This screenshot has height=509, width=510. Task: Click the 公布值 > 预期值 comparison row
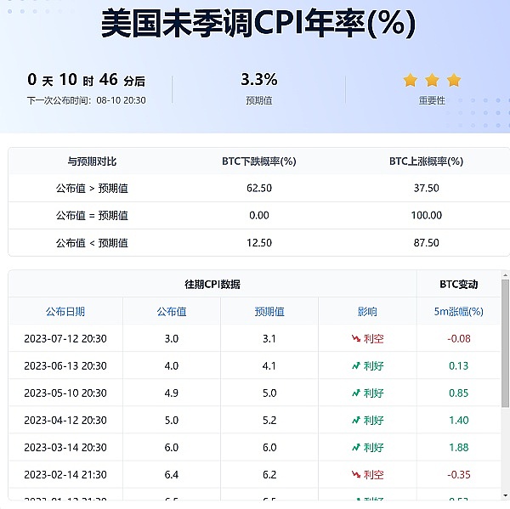coord(92,188)
